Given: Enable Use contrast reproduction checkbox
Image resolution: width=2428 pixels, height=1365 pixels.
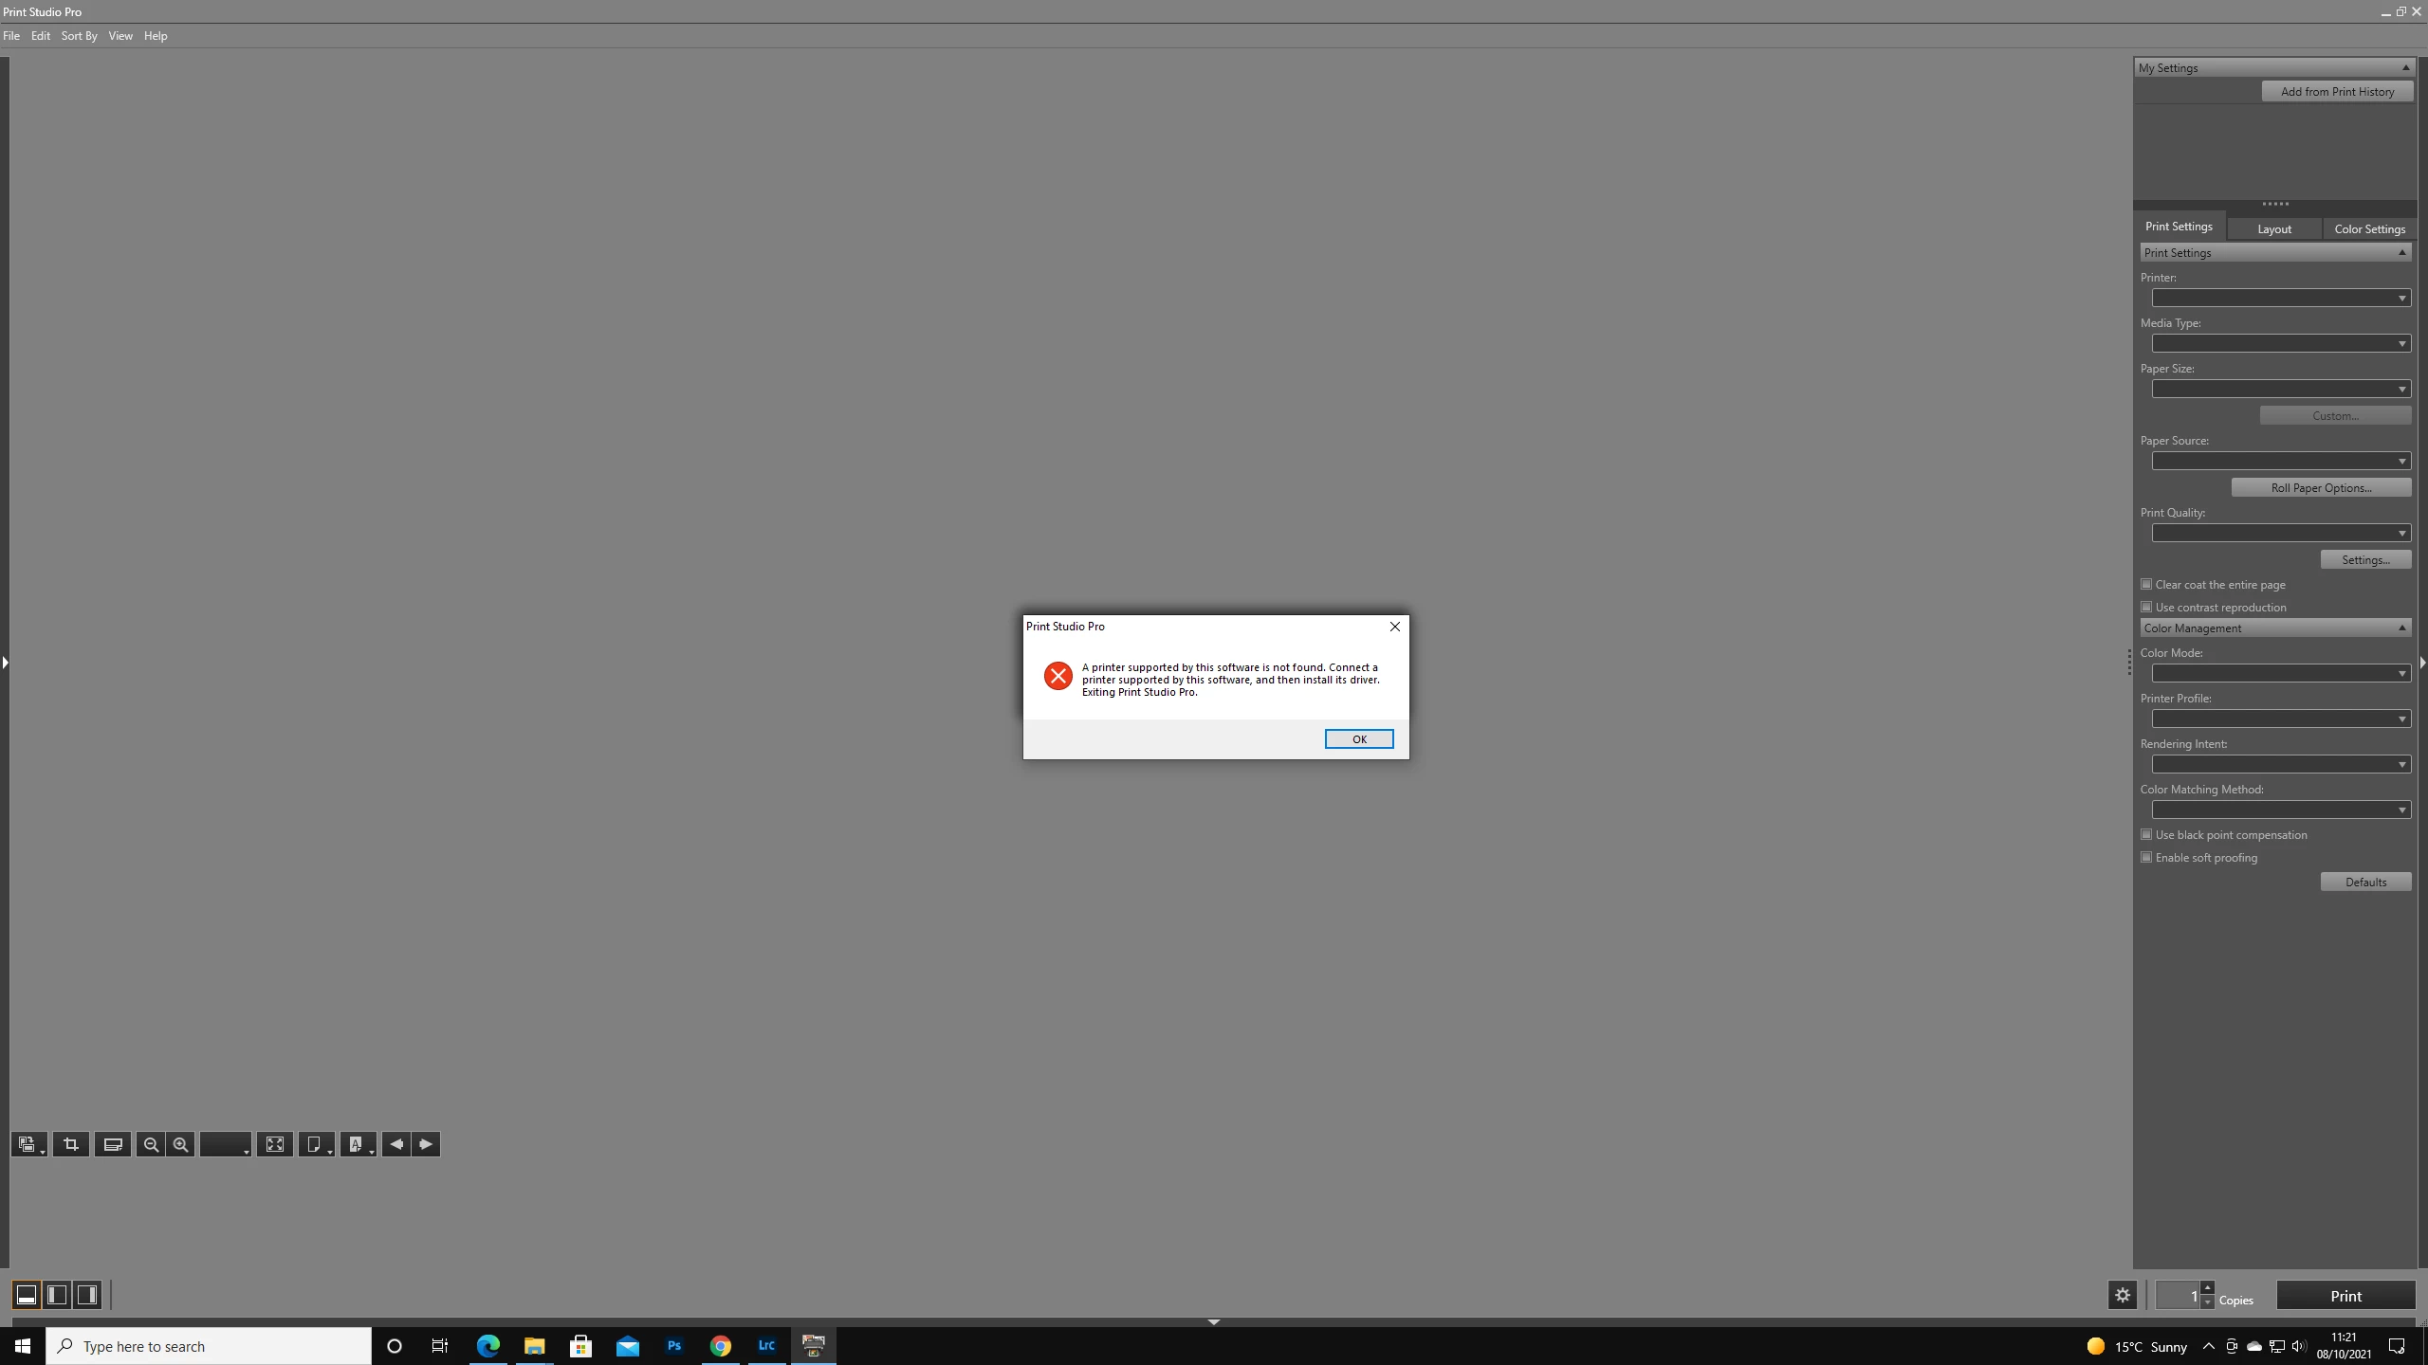Looking at the screenshot, I should pyautogui.click(x=2146, y=608).
